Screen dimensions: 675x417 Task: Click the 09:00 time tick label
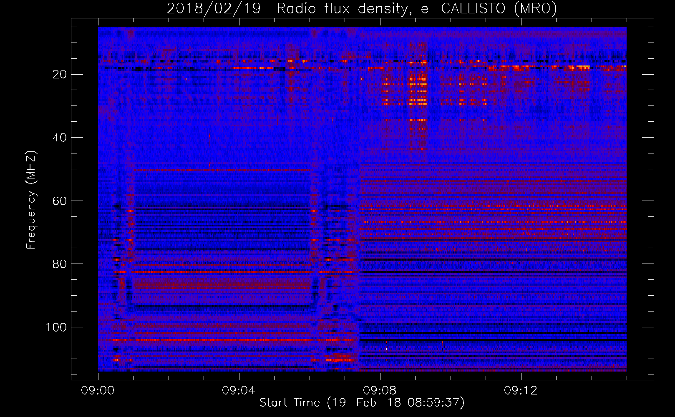98,391
